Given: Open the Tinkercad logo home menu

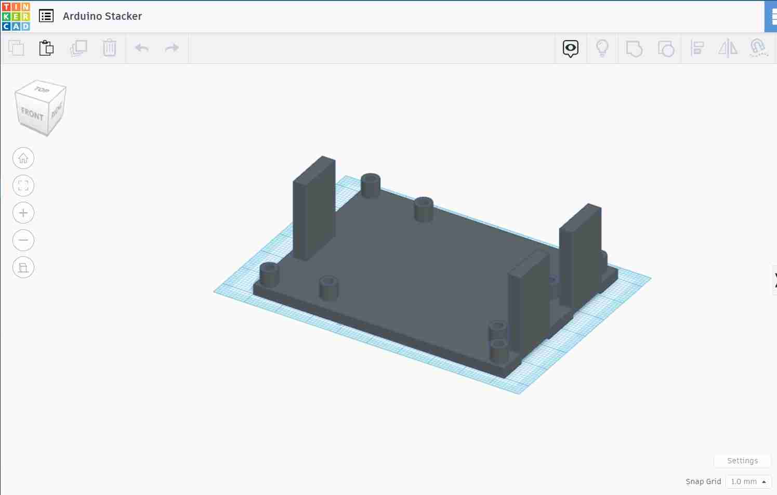Looking at the screenshot, I should click(15, 16).
